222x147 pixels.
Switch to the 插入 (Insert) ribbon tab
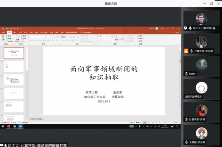(x=15, y=32)
